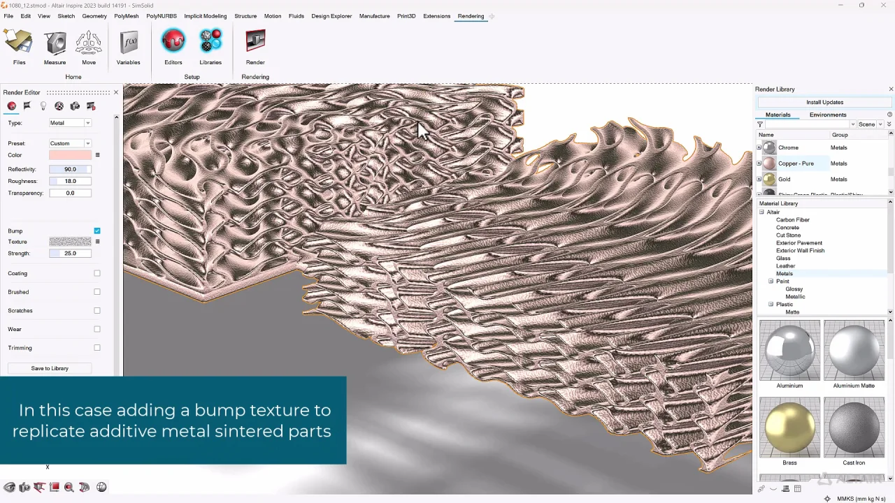Switch to the Environments tab

[x=828, y=115]
